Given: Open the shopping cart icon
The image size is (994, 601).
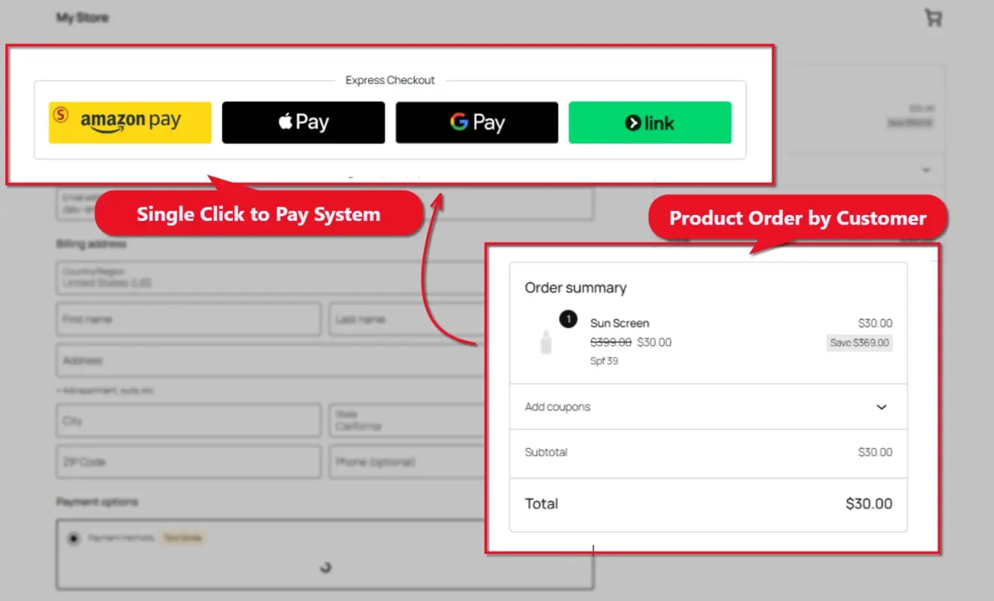Looking at the screenshot, I should [x=933, y=18].
